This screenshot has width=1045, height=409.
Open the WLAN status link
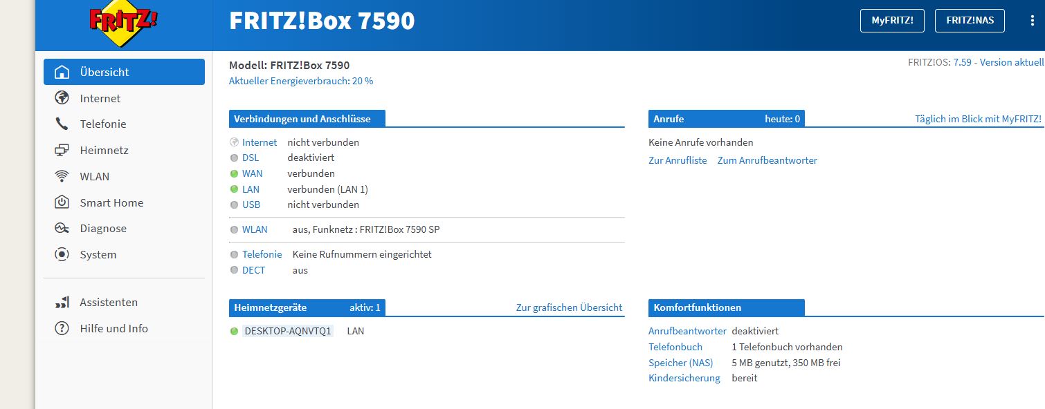click(255, 229)
